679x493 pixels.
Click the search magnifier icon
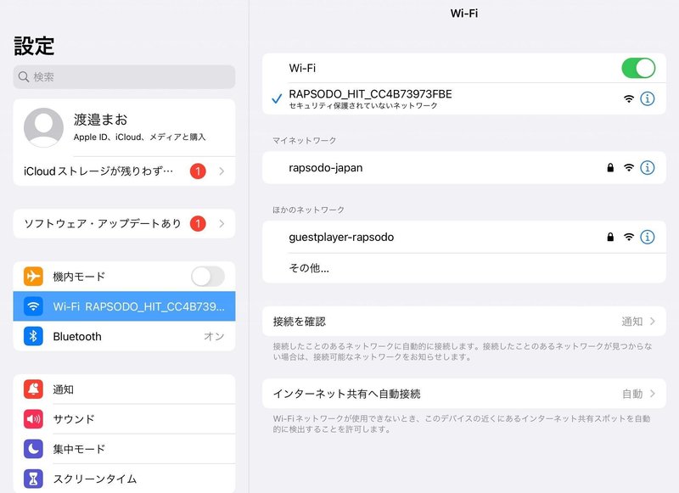(24, 76)
